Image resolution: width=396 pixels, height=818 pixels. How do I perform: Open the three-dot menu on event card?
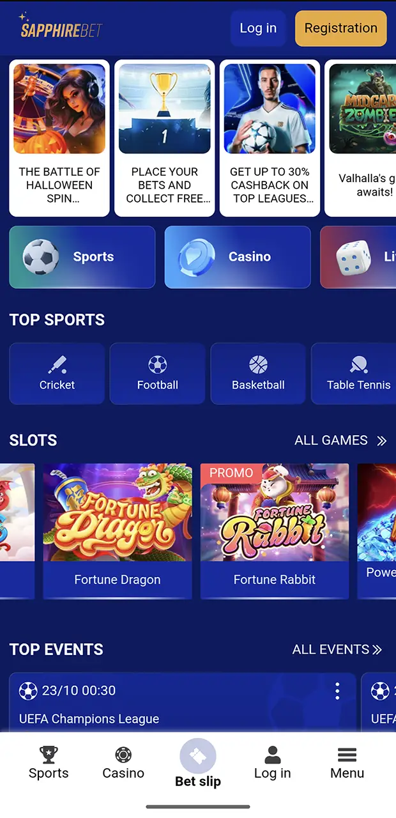[337, 690]
